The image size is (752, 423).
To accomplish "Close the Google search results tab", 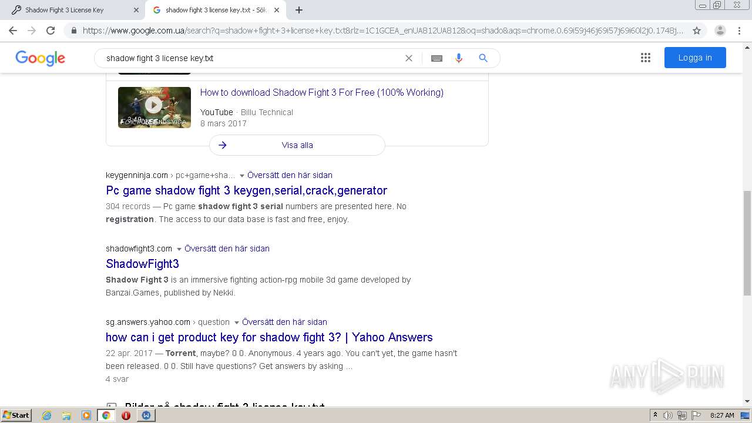I will coord(277,10).
